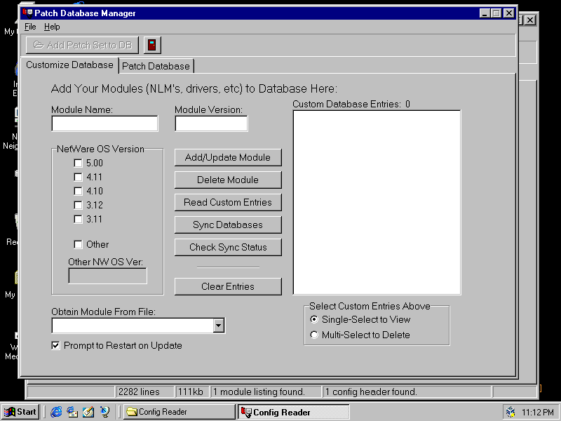Click the Clear Entries button
This screenshot has width=561, height=421.
point(228,287)
